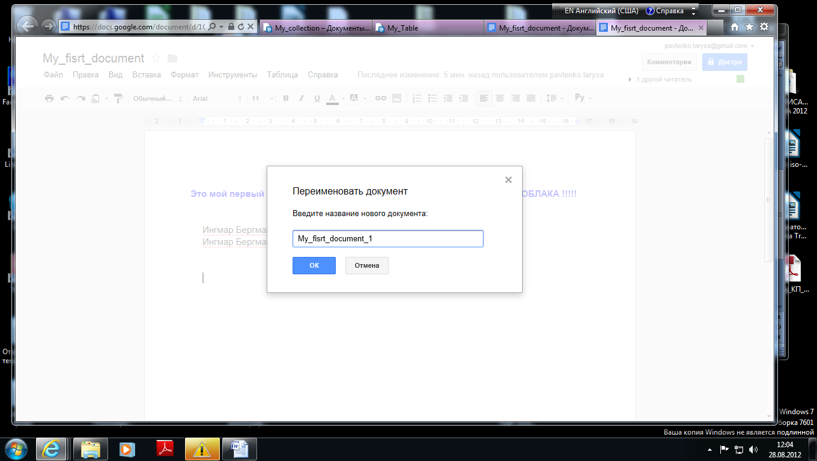This screenshot has height=461, width=817.
Task: Open the Справка menu in Docs
Action: click(x=323, y=75)
